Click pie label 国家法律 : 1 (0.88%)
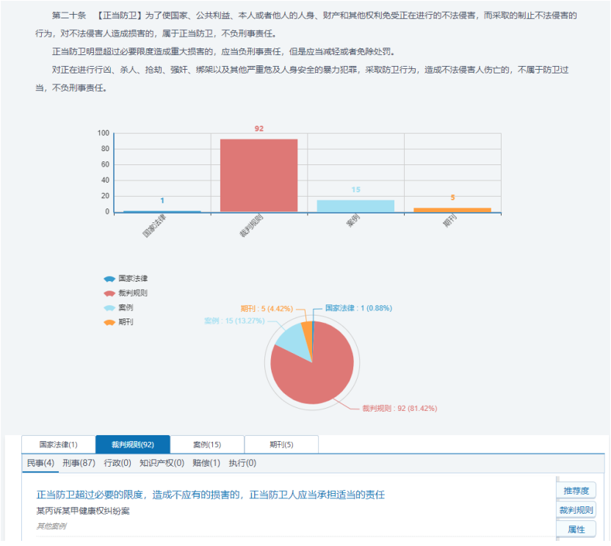This screenshot has width=611, height=546. coord(358,308)
